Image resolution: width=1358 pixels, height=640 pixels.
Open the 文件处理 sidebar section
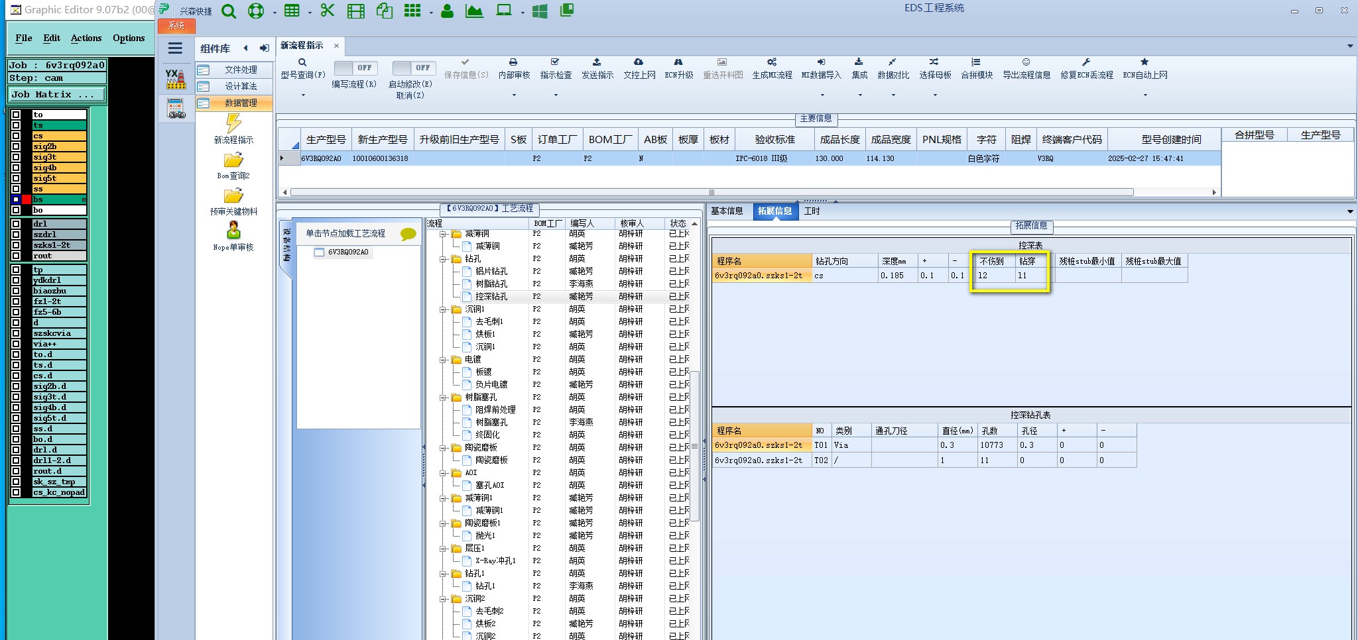tap(235, 70)
